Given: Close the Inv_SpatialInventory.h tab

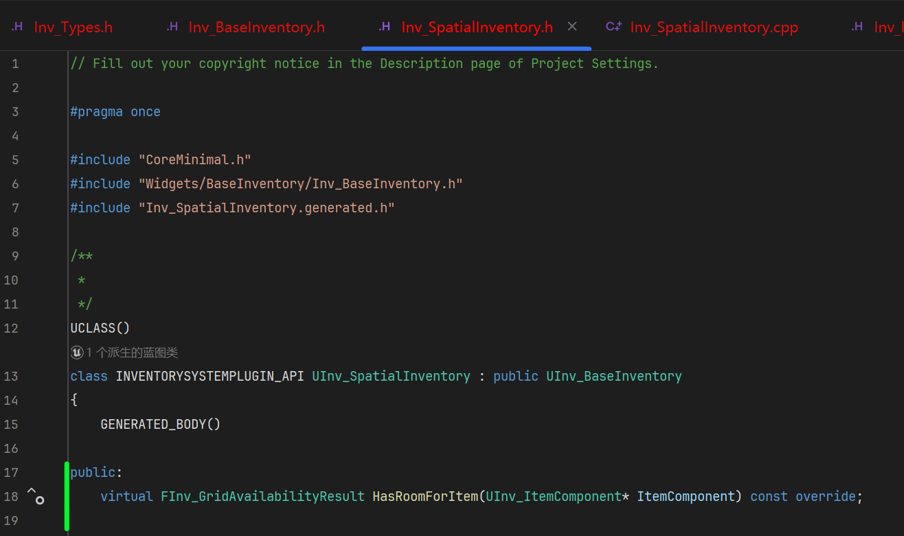Looking at the screenshot, I should point(572,27).
